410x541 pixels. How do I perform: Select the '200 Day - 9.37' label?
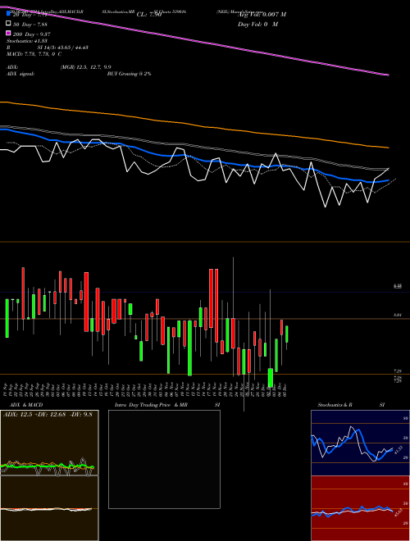(x=32, y=34)
